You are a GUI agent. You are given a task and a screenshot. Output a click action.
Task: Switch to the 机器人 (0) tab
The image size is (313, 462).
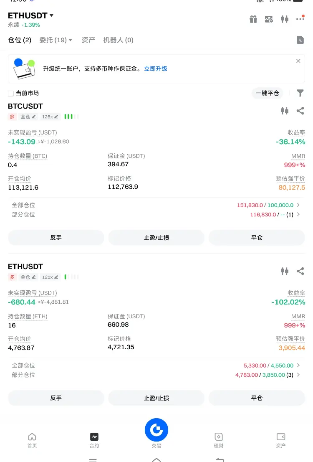pyautogui.click(x=118, y=40)
